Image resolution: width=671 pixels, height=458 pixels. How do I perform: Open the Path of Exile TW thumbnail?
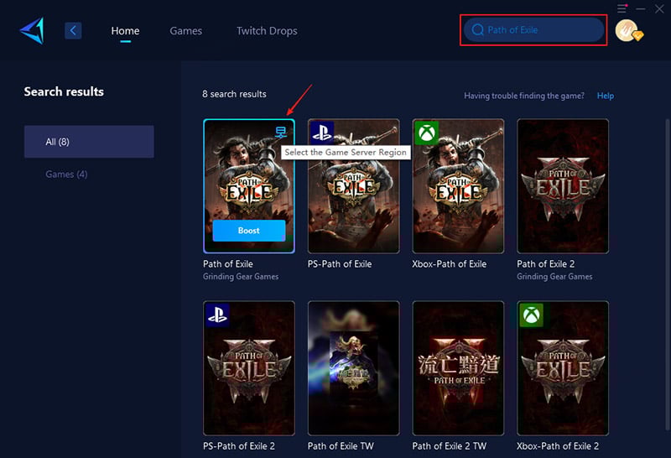pos(353,368)
